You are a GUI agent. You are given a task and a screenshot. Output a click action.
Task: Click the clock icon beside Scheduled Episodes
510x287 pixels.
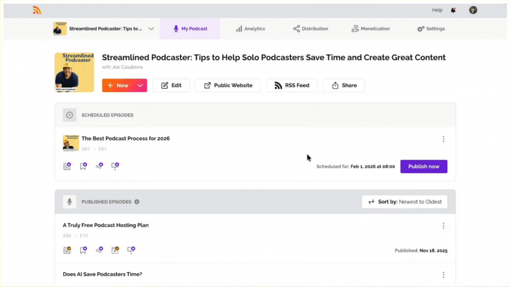point(69,115)
